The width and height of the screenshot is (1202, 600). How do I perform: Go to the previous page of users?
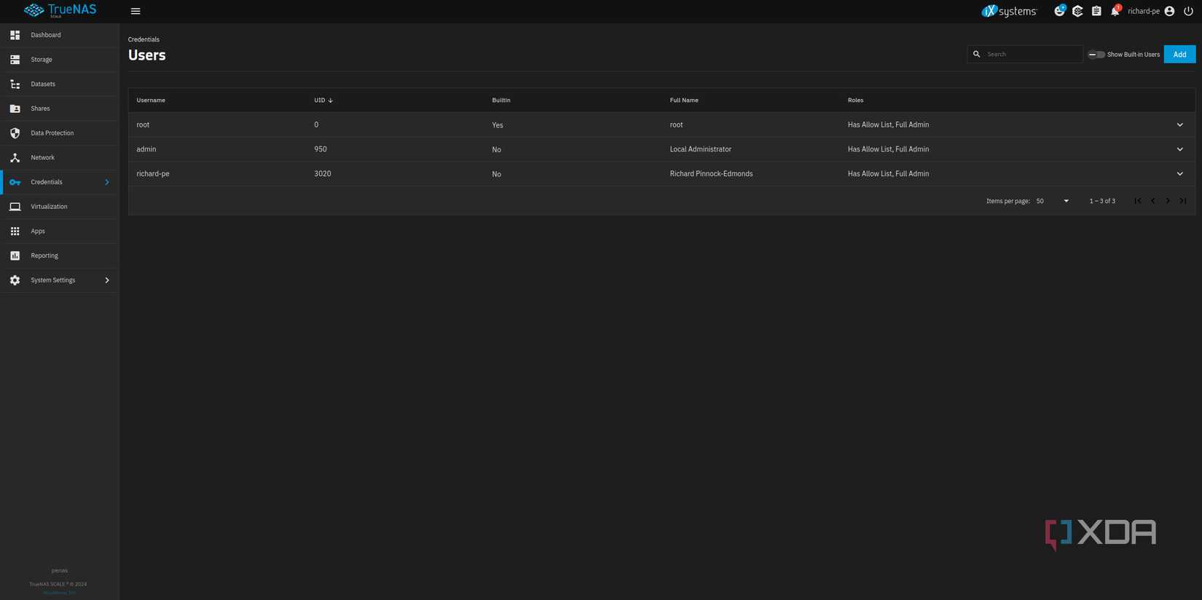click(1152, 201)
